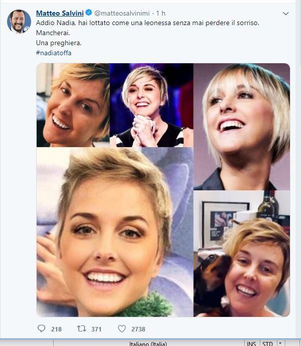
Task: Open the #nadiatoffa hashtag
Action: pos(54,53)
